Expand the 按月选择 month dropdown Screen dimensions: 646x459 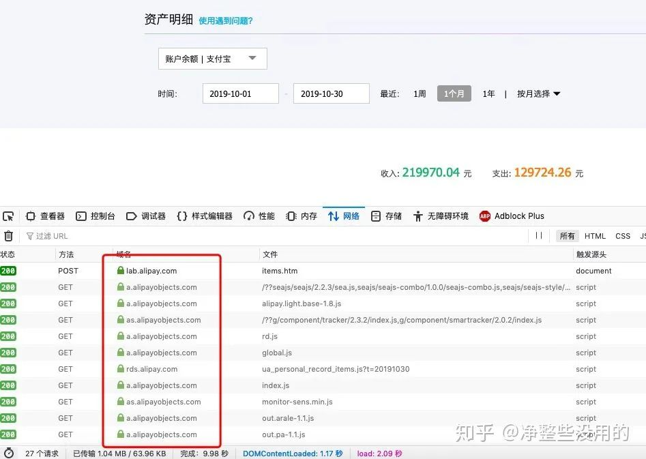point(538,94)
